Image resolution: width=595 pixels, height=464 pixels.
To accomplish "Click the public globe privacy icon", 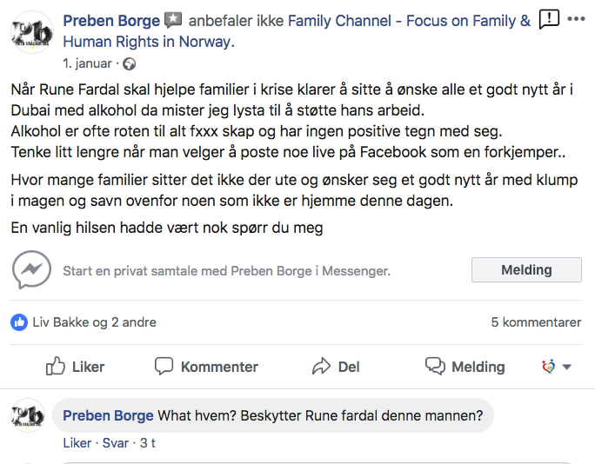I will [x=129, y=64].
